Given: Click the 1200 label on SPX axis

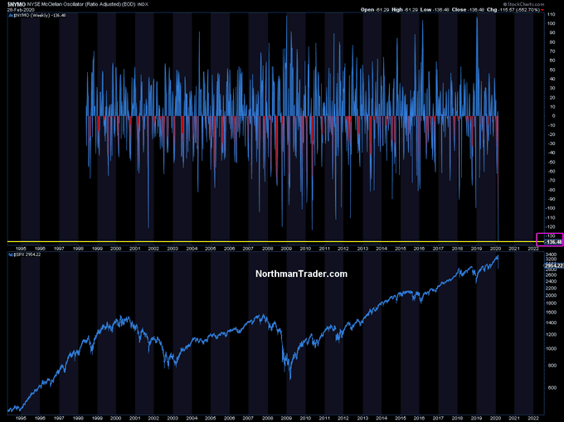Looking at the screenshot, I should (551, 335).
